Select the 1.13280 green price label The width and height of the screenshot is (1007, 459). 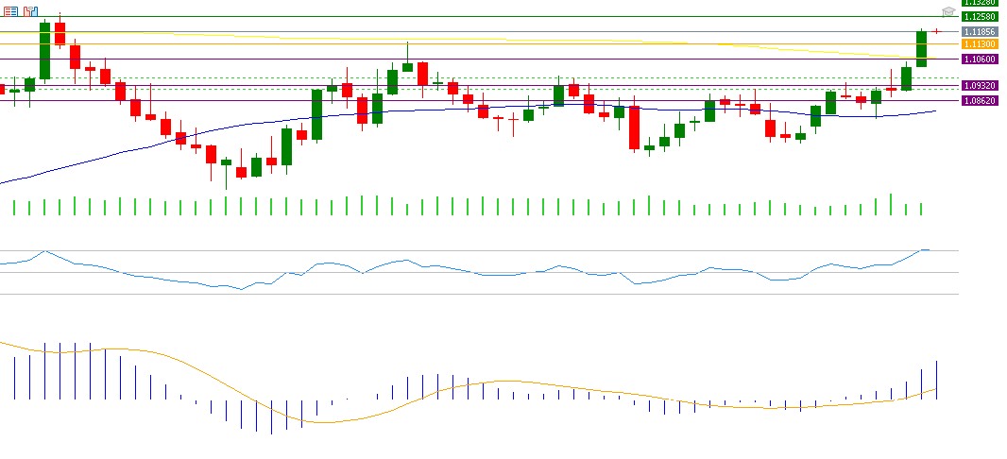981,3
